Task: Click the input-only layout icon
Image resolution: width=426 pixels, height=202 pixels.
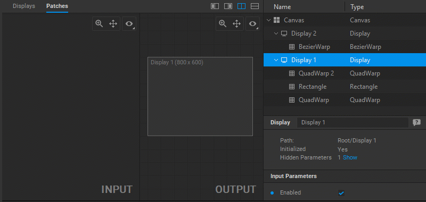Action: (x=215, y=6)
